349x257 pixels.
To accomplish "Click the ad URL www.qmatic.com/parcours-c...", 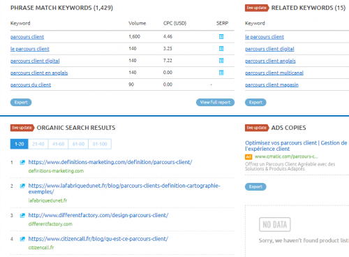I will (x=286, y=156).
